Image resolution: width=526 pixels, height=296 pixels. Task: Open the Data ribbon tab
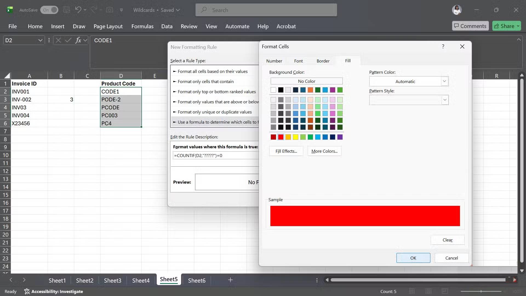(x=167, y=26)
